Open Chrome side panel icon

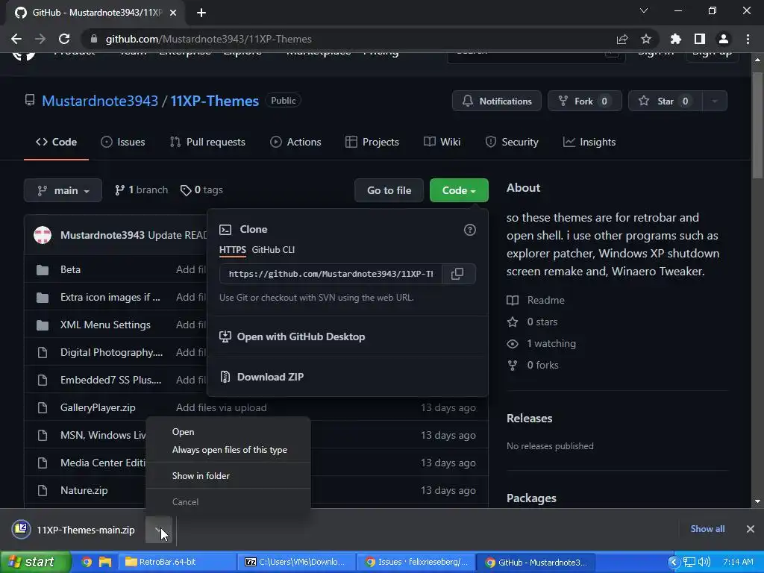(700, 39)
